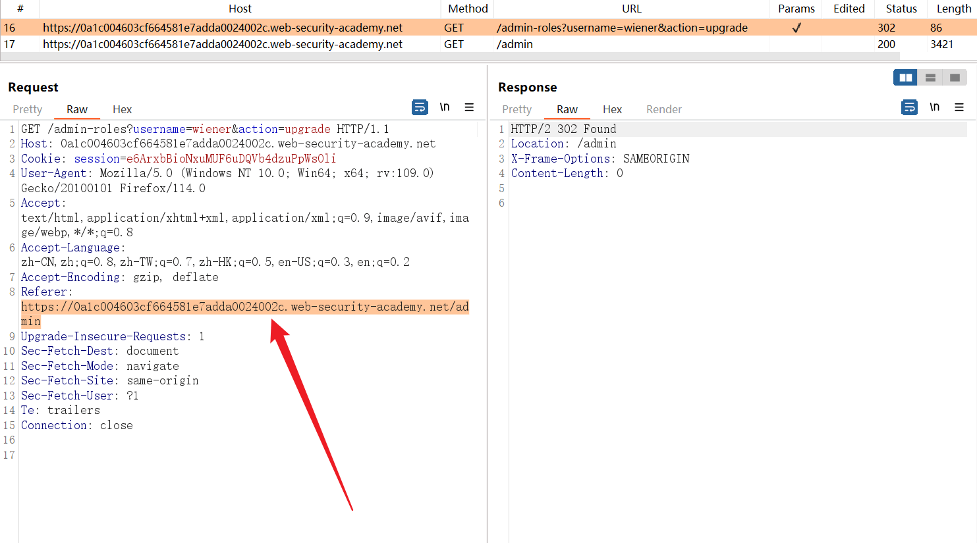Open the Response Render tab
Image resolution: width=977 pixels, height=543 pixels.
664,109
